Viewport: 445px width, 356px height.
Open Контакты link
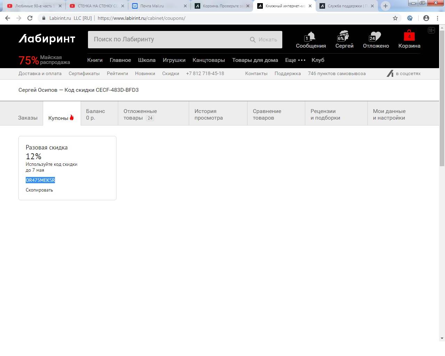256,73
